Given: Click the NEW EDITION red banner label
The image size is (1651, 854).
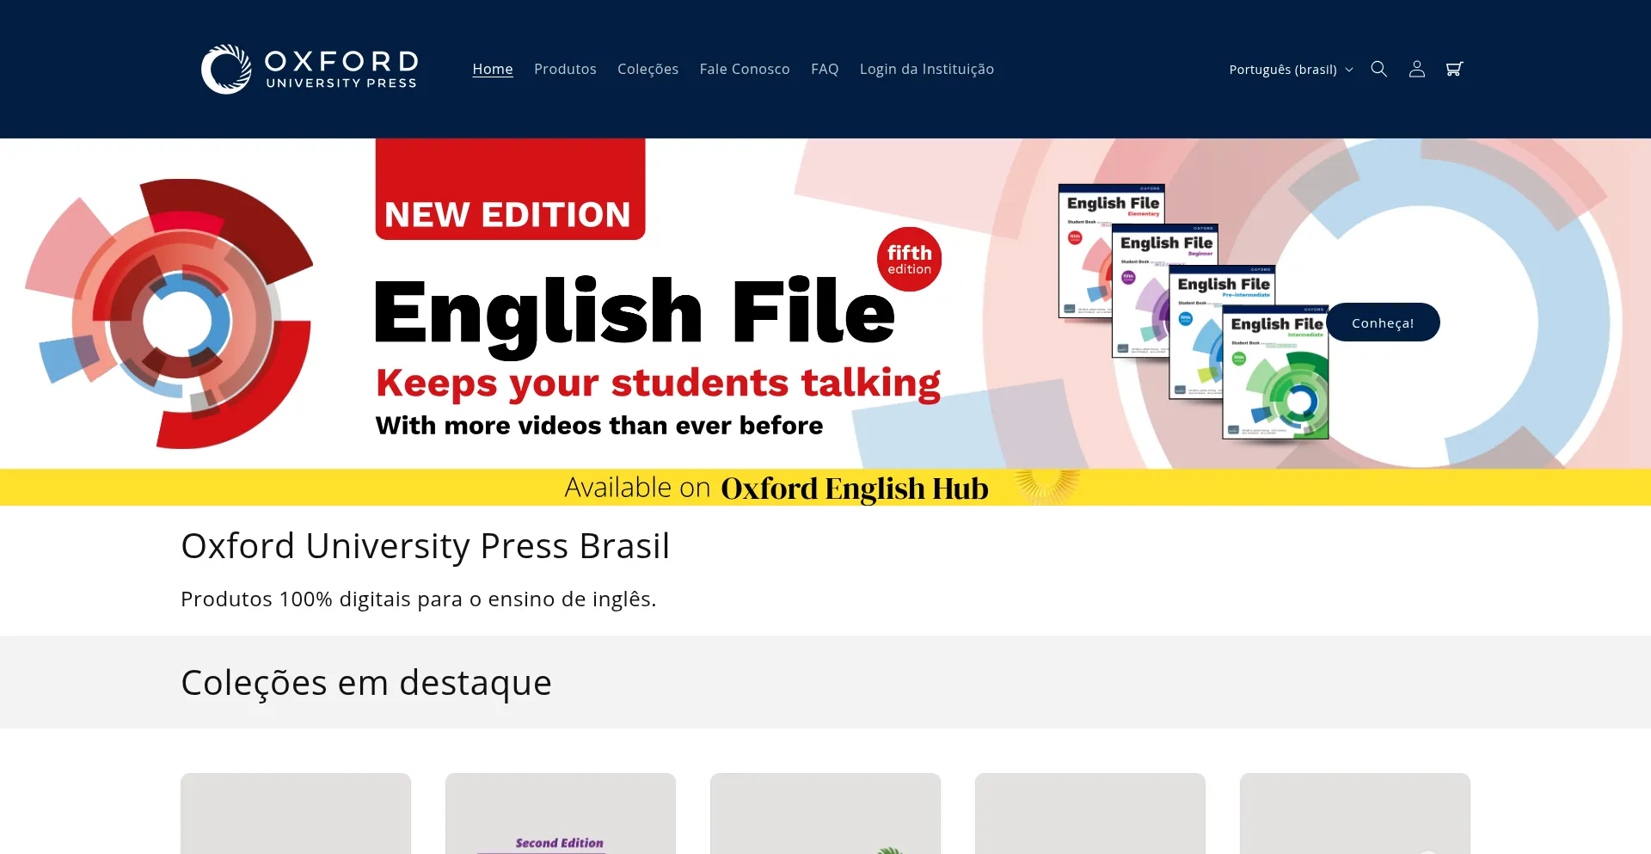Looking at the screenshot, I should click(x=510, y=189).
